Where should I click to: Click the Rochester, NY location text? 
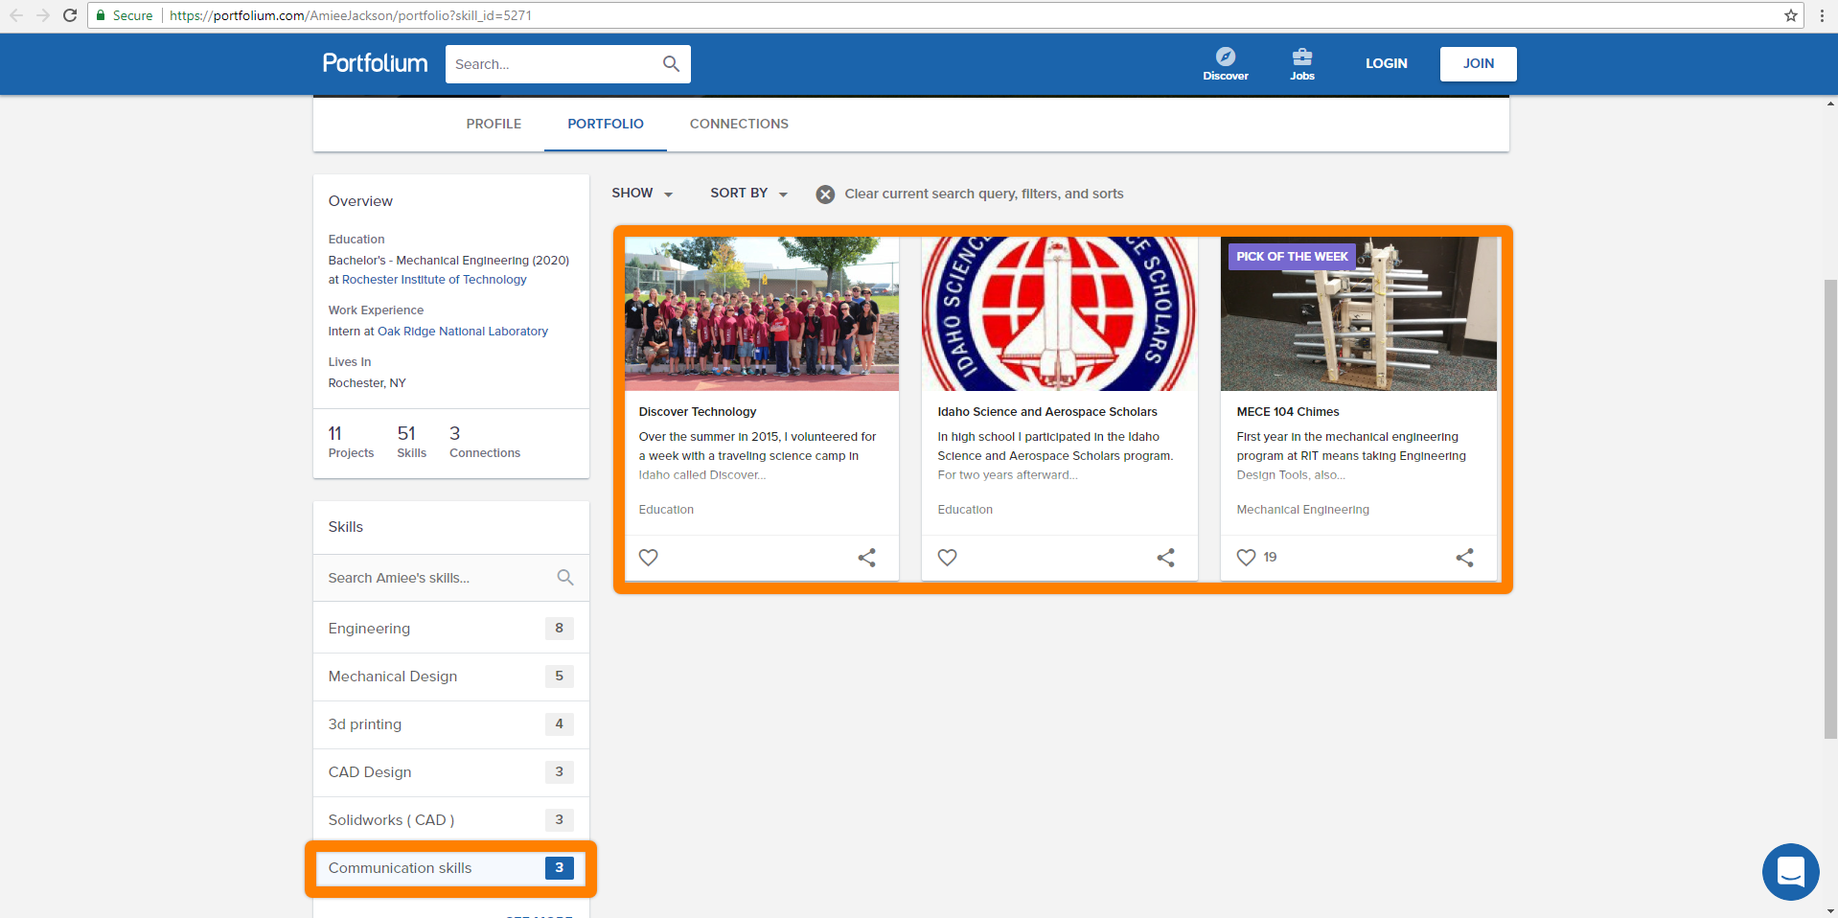tap(367, 383)
